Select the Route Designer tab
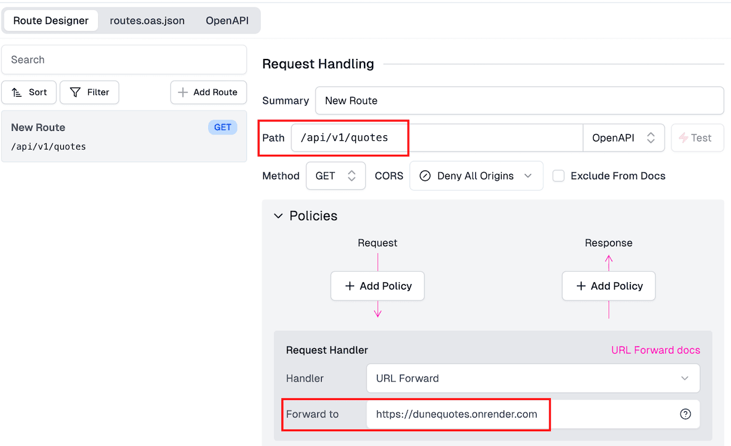 pos(51,20)
